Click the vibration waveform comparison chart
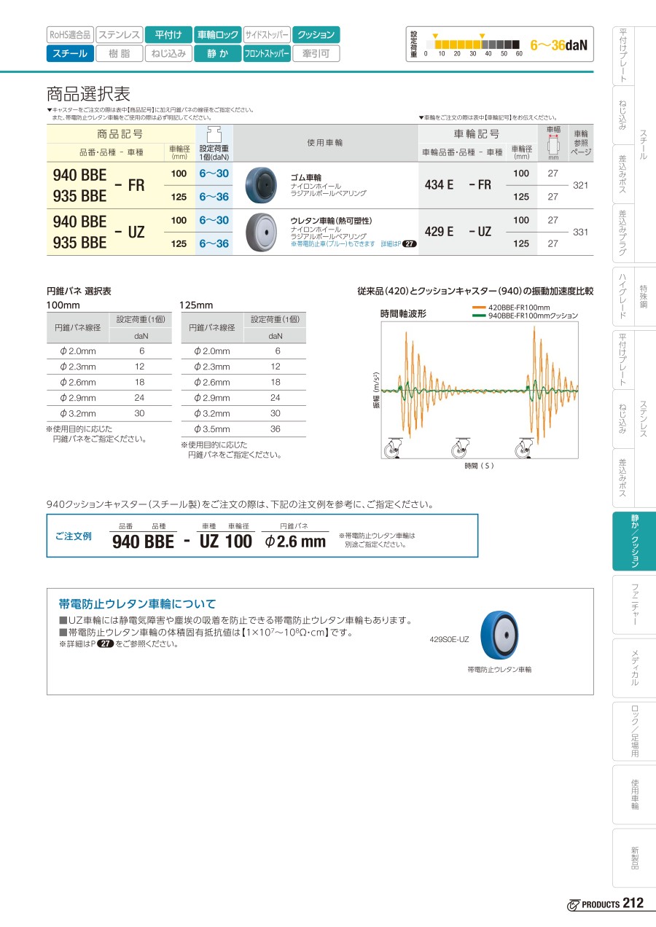 pyautogui.click(x=480, y=391)
